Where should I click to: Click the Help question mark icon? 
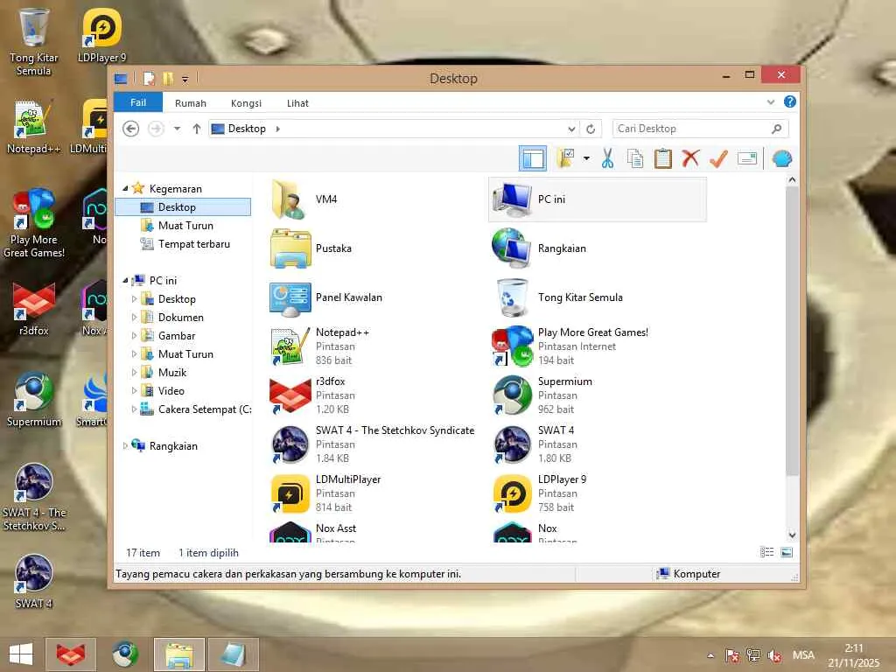(x=790, y=101)
